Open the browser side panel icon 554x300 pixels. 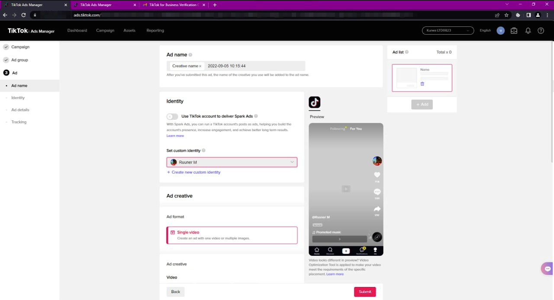[x=528, y=15]
